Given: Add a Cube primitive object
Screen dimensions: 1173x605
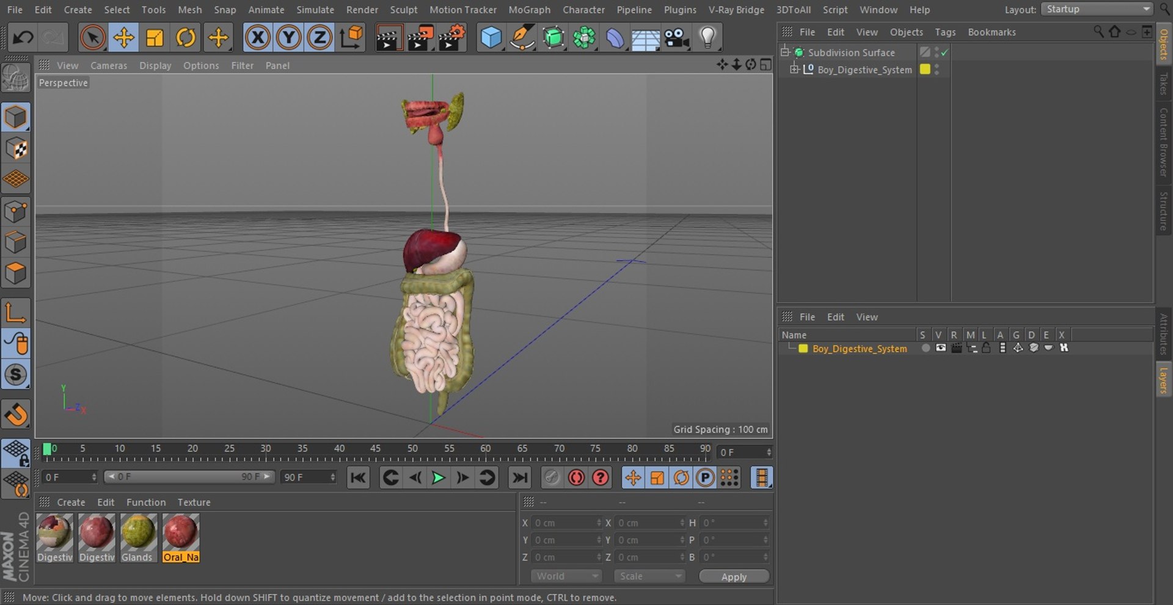Looking at the screenshot, I should pyautogui.click(x=491, y=38).
